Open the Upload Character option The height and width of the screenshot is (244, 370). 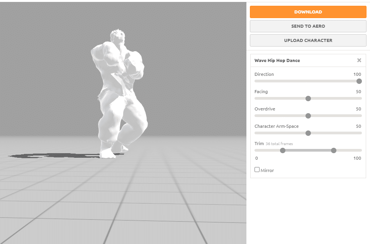coord(308,40)
